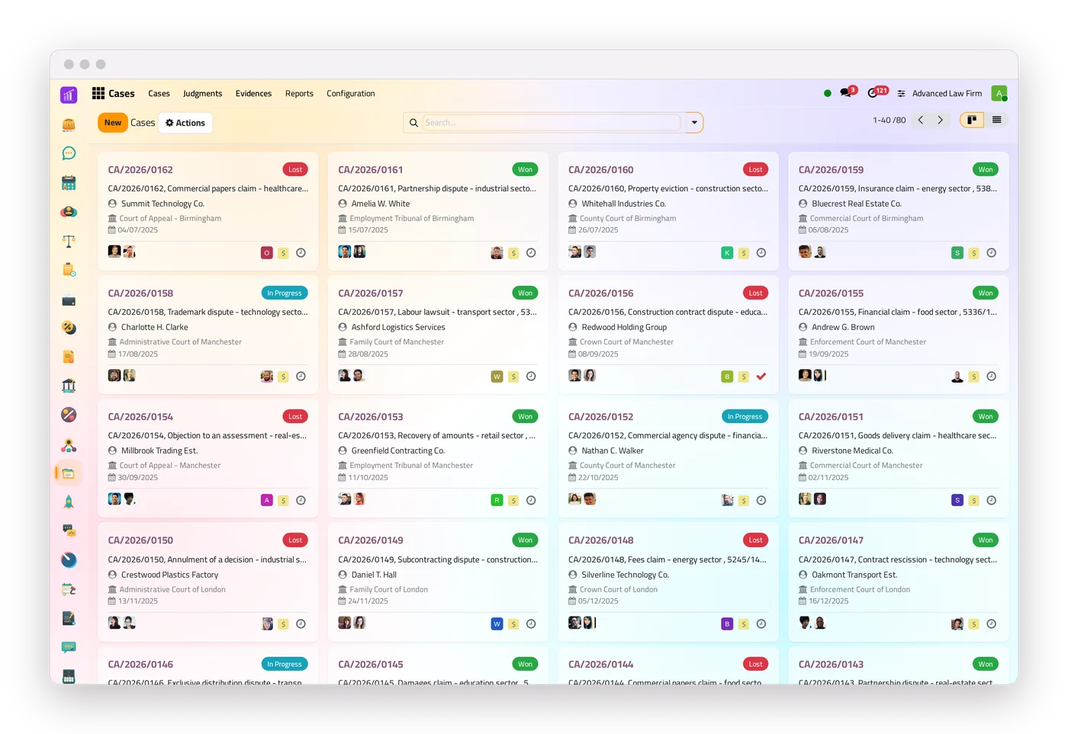This screenshot has height=734, width=1068.
Task: Open the sliders settings icon beside company name
Action: (x=902, y=94)
